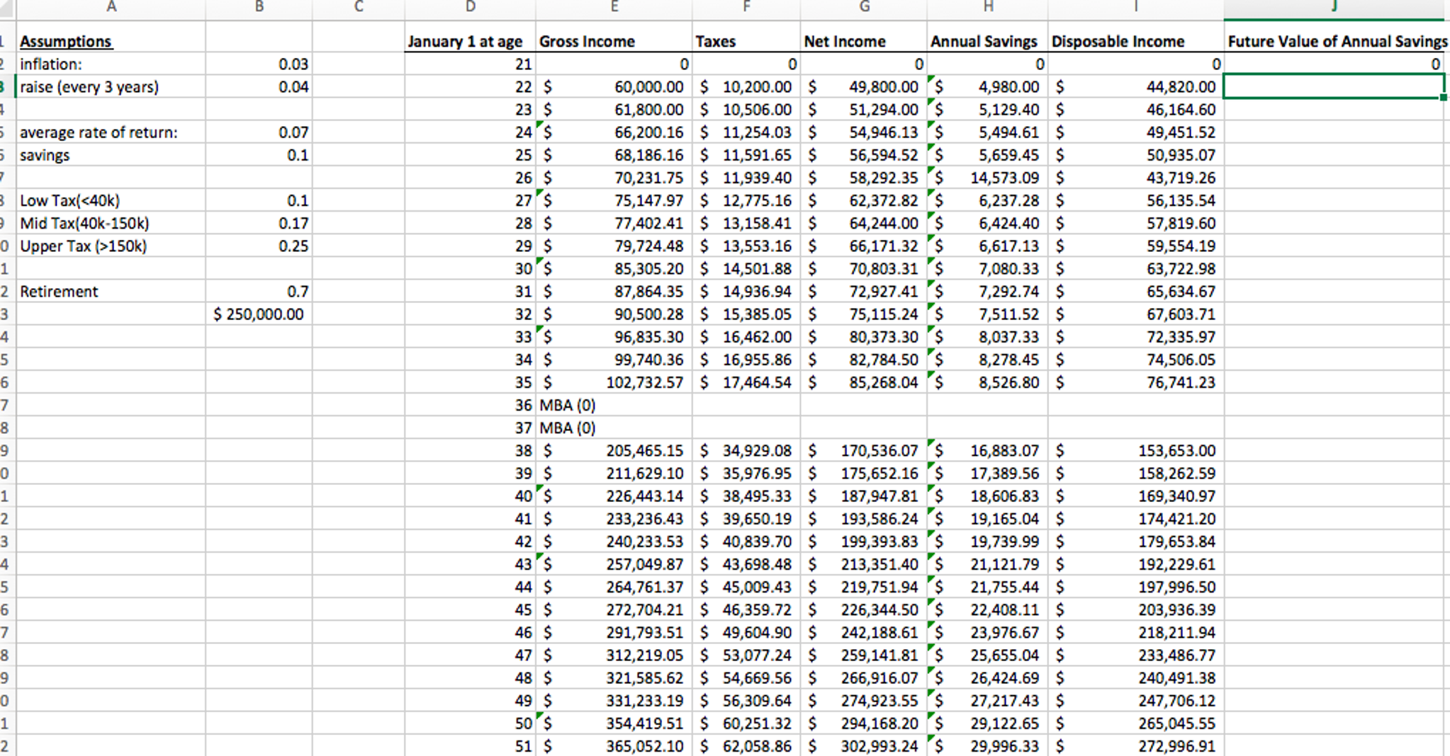This screenshot has width=1450, height=756.
Task: Select the Upper Tax rate 0.25
Action: pos(259,246)
